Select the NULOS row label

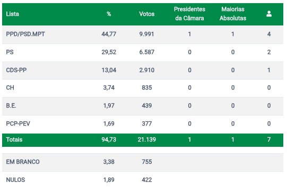point(15,180)
